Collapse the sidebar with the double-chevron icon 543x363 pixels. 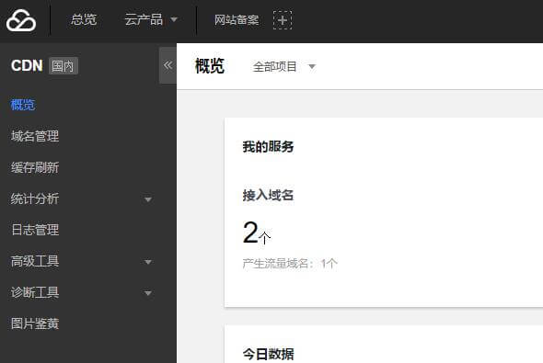(x=168, y=65)
